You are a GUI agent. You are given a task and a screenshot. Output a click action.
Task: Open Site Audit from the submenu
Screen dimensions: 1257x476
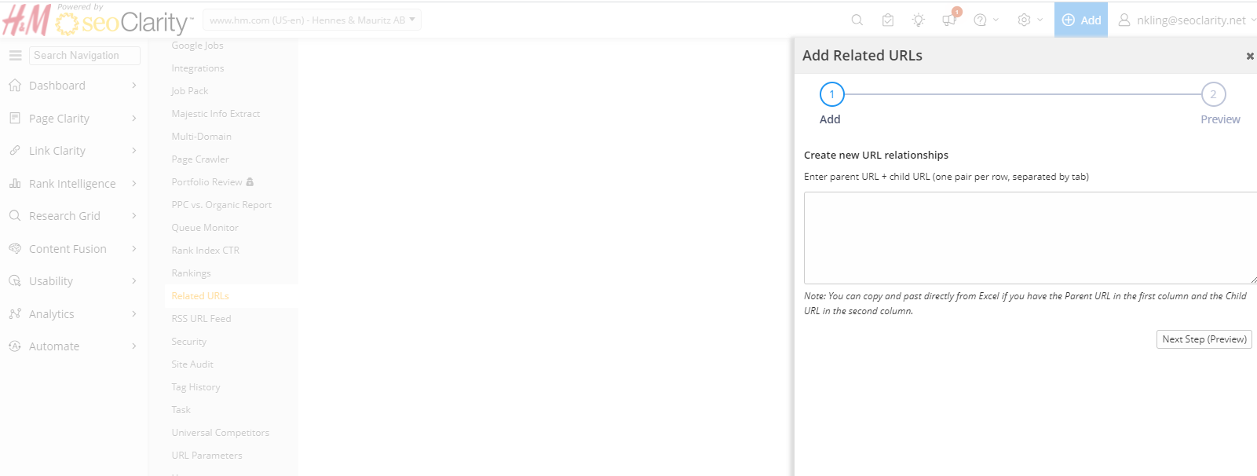point(192,364)
